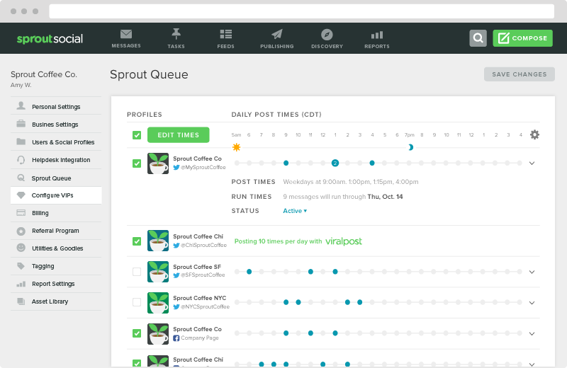Click the search magnifier button
The image size is (567, 368).
coord(478,38)
